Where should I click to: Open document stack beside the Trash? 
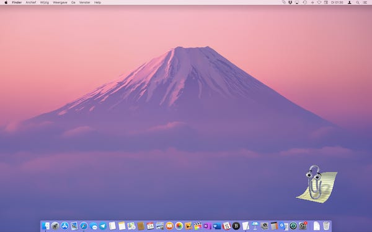[317, 226]
